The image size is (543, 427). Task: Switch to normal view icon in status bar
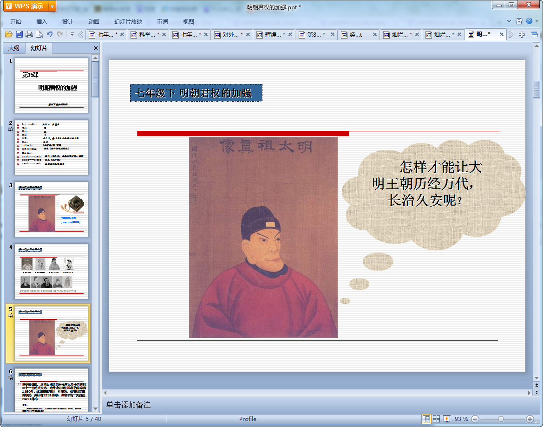[426, 419]
